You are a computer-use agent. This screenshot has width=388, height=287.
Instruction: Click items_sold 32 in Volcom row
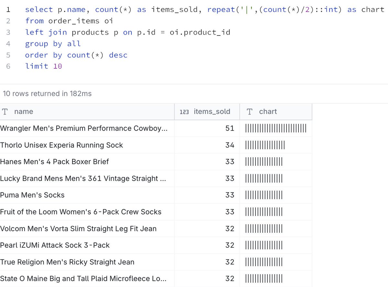click(x=230, y=229)
